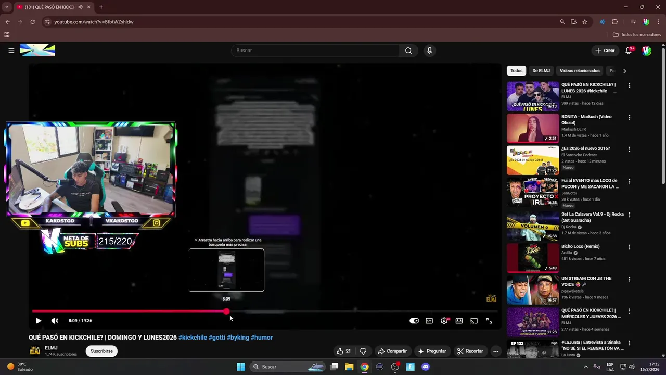Open the Windows Start menu

(241, 367)
